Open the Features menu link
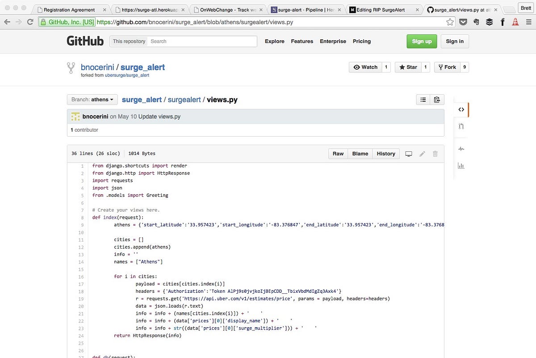The height and width of the screenshot is (358, 536). (x=302, y=41)
